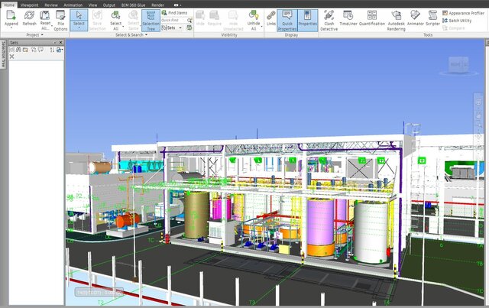This screenshot has height=308, width=489.
Task: Expand the Unhide All dropdown arrow
Action: click(261, 26)
